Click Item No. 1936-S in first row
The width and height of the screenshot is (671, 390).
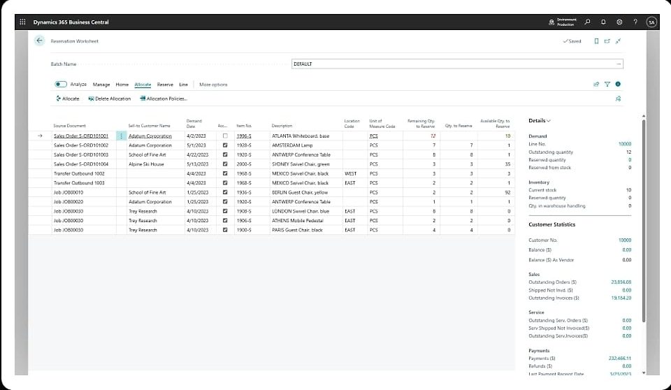coord(244,136)
